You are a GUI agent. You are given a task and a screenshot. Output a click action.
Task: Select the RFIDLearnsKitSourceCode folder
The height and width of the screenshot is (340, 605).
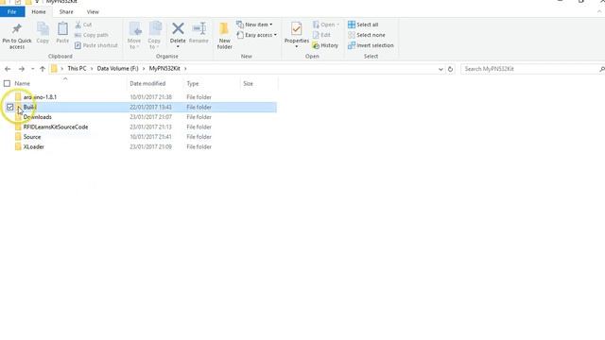pyautogui.click(x=56, y=127)
